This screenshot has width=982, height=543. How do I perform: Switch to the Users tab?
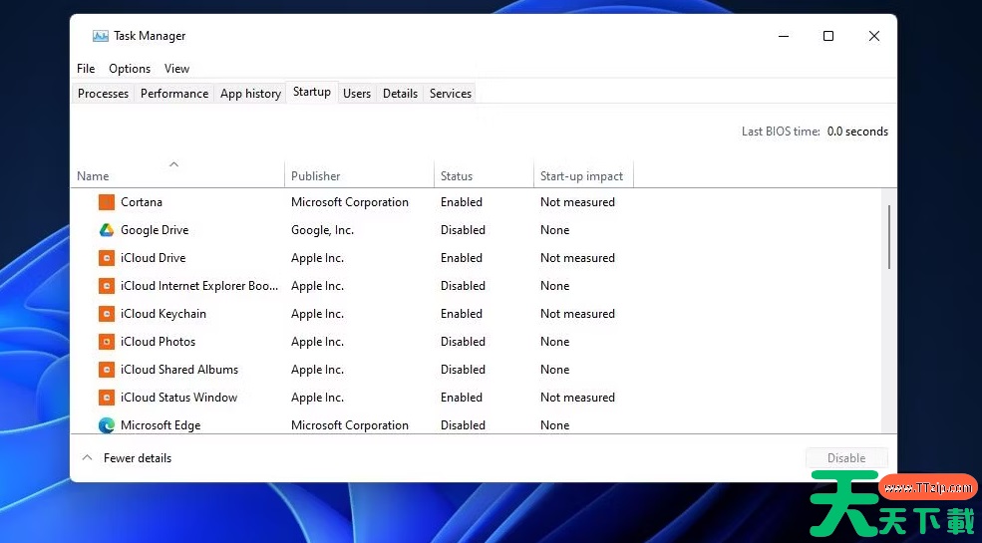click(357, 94)
